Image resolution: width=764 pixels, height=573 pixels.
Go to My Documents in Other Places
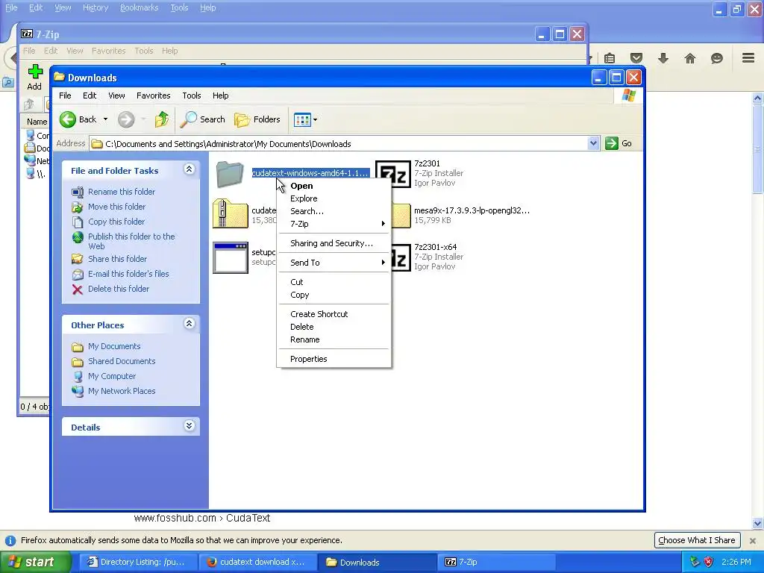click(114, 346)
